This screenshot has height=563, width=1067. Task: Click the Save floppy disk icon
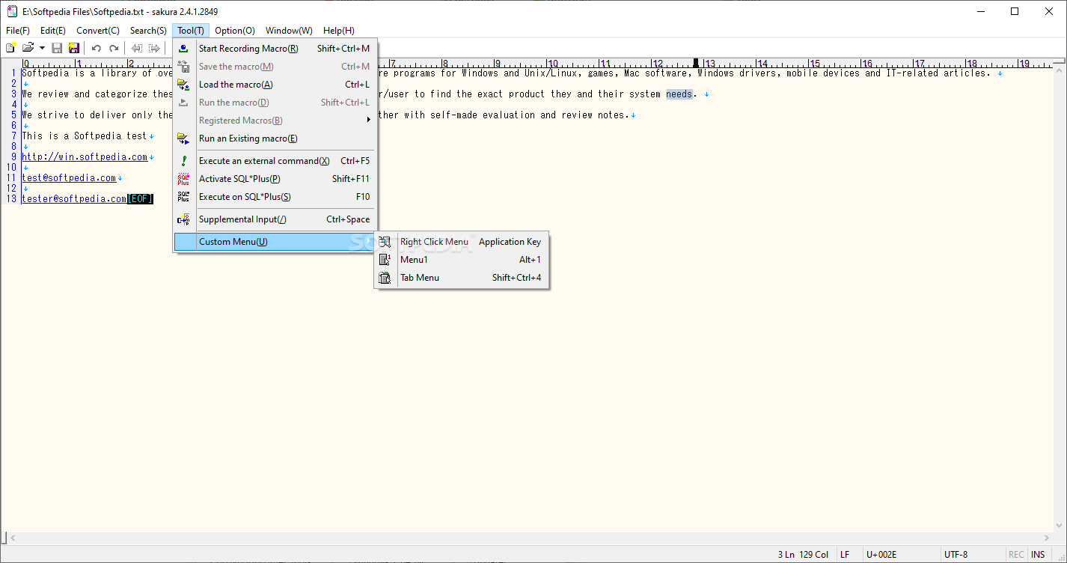[x=57, y=48]
